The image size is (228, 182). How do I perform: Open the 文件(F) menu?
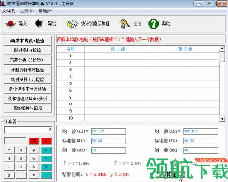pos(9,11)
